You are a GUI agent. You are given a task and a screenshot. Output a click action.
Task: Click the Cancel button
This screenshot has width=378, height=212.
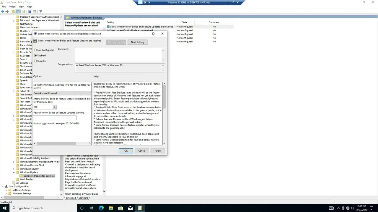click(x=142, y=151)
